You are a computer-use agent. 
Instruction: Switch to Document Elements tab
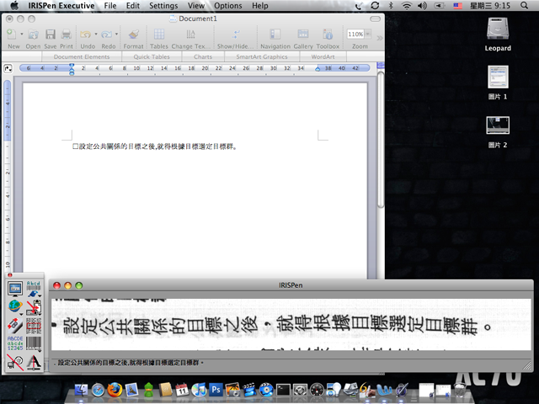(82, 56)
